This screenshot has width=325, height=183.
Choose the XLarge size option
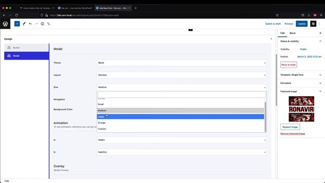click(x=181, y=123)
